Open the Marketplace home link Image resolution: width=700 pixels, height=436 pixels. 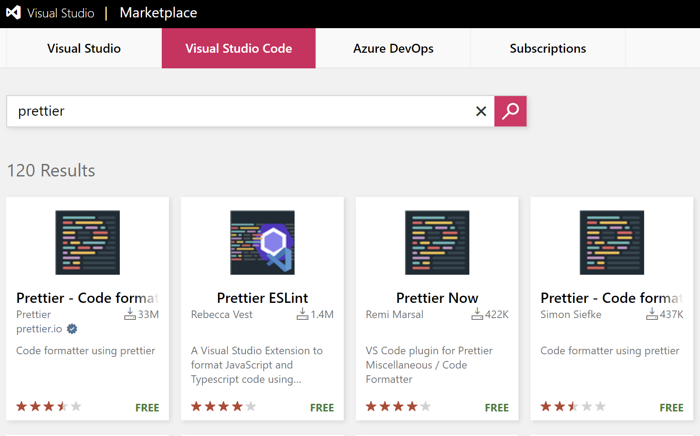point(158,13)
